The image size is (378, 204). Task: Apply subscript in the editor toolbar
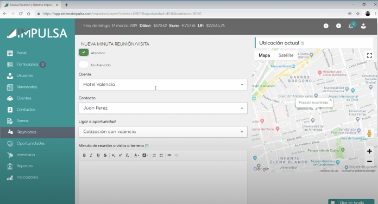[114, 155]
